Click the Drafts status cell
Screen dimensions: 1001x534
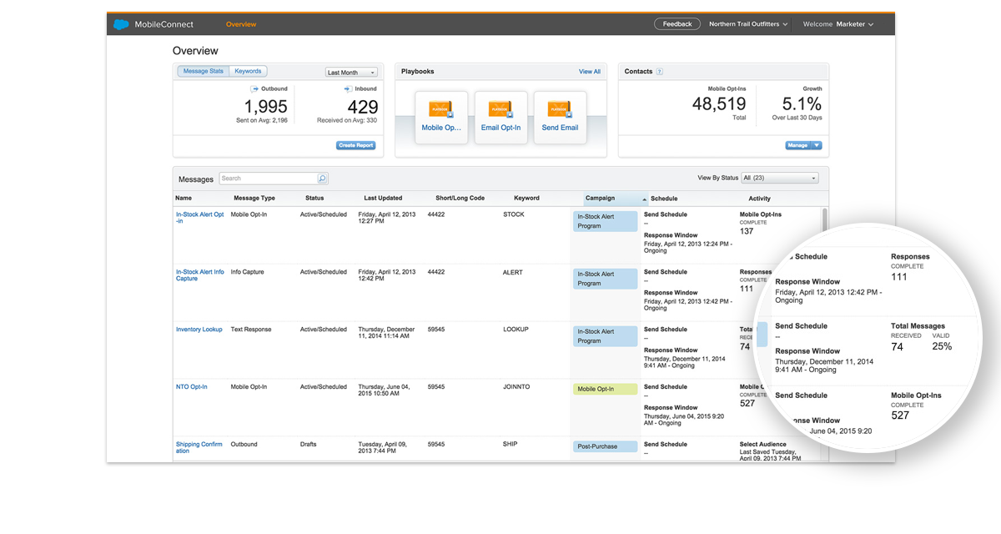click(309, 445)
